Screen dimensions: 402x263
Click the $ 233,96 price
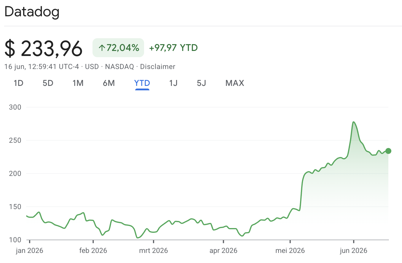(x=44, y=49)
